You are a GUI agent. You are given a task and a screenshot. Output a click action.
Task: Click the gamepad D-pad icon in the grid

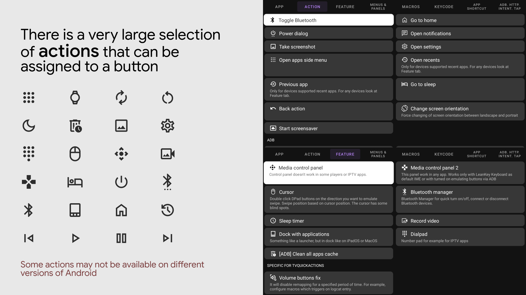click(x=28, y=182)
